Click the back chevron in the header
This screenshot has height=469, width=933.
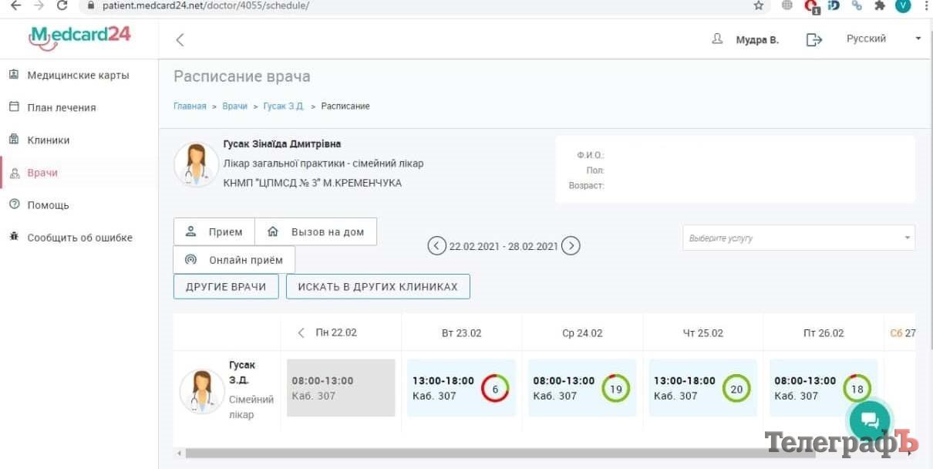[x=180, y=40]
